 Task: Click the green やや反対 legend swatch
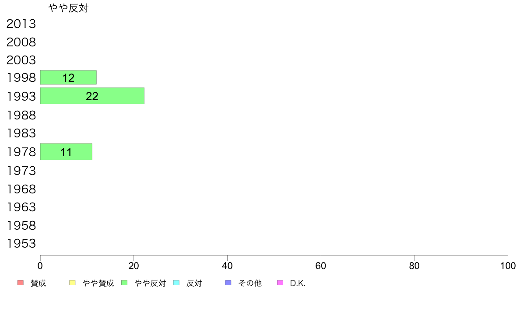(124, 283)
